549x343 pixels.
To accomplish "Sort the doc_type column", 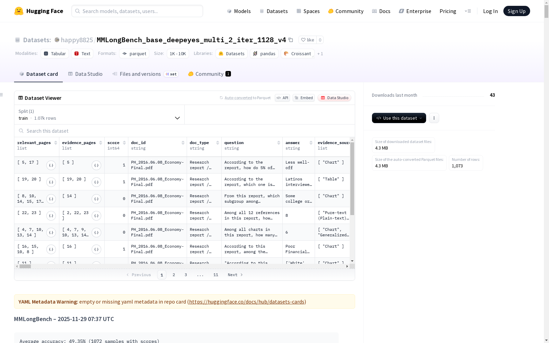I will pos(218,143).
